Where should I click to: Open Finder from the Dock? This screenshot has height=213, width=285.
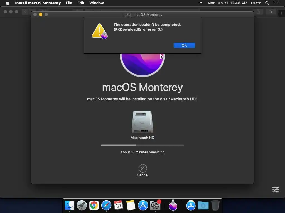(69, 205)
